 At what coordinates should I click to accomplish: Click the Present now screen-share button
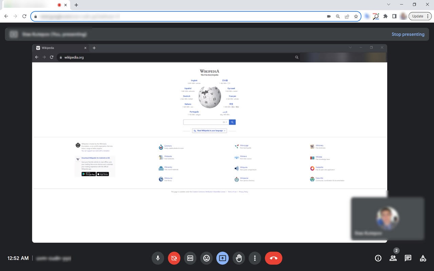(222, 258)
